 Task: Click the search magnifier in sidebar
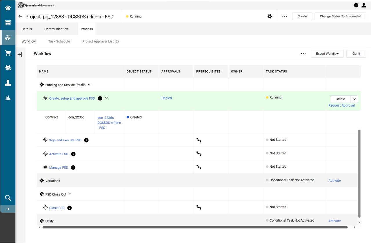[8, 198]
